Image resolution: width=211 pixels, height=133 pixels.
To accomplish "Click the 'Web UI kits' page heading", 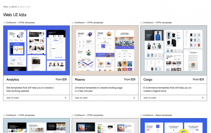I will coord(15,15).
